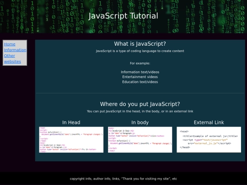Click the JavaScript Tutorial page title
This screenshot has height=185, width=247.
(123, 16)
